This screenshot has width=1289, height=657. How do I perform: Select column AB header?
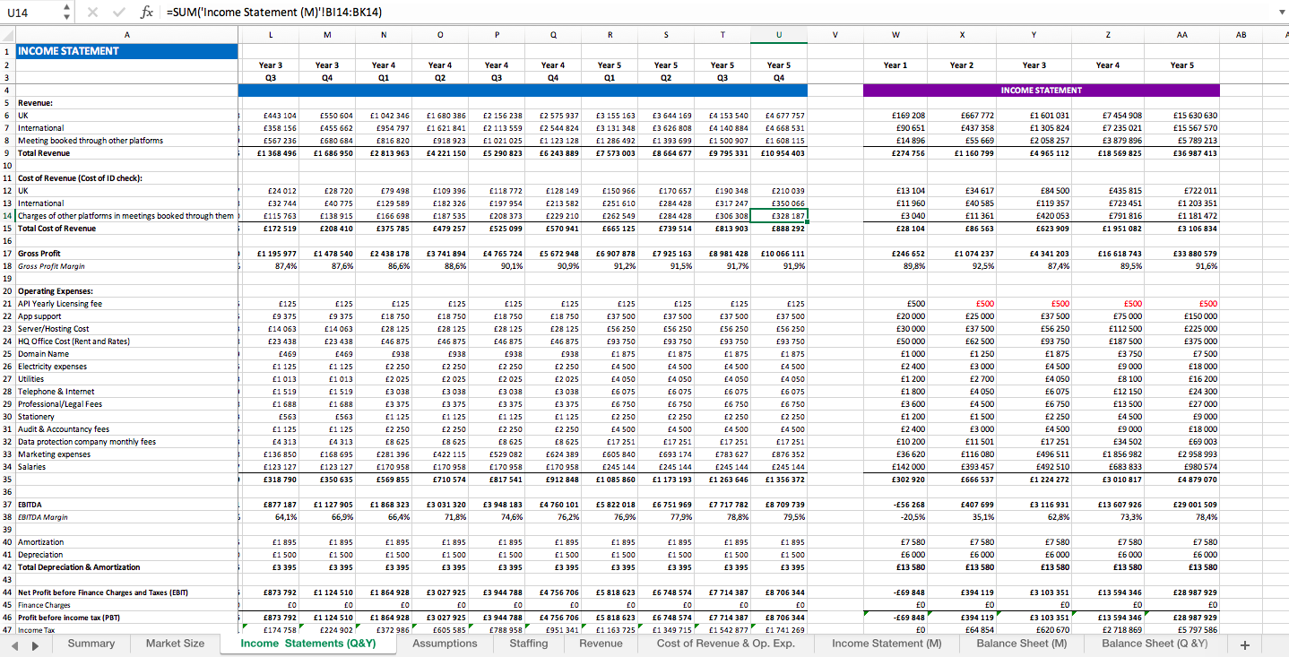1241,35
